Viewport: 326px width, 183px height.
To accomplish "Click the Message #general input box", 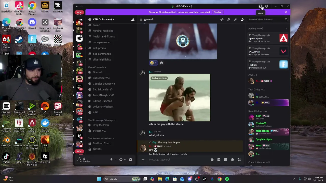I will 178,160.
